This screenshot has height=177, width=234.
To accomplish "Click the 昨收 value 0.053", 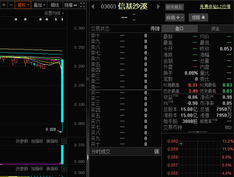I will coord(226,49).
